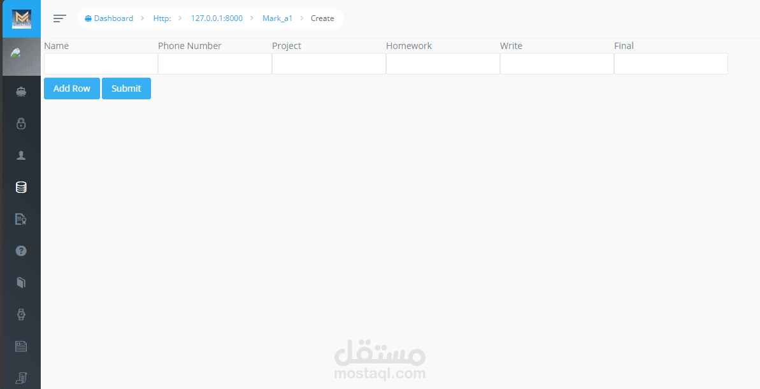Image resolution: width=760 pixels, height=389 pixels.
Task: Click the Add Row button
Action: (72, 88)
